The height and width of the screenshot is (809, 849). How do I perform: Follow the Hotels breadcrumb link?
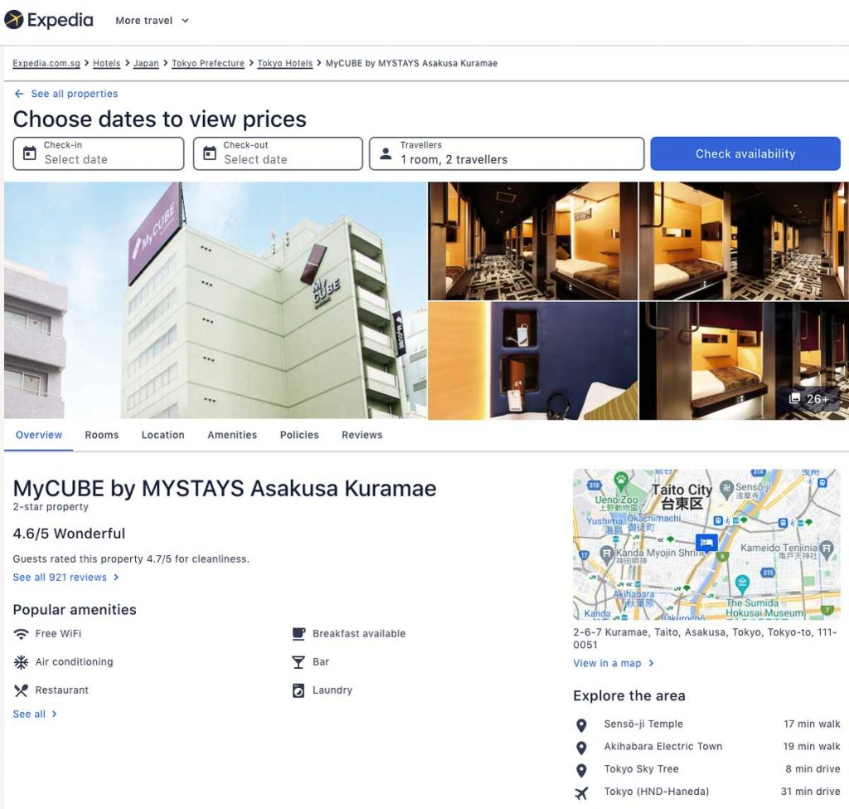pyautogui.click(x=107, y=63)
